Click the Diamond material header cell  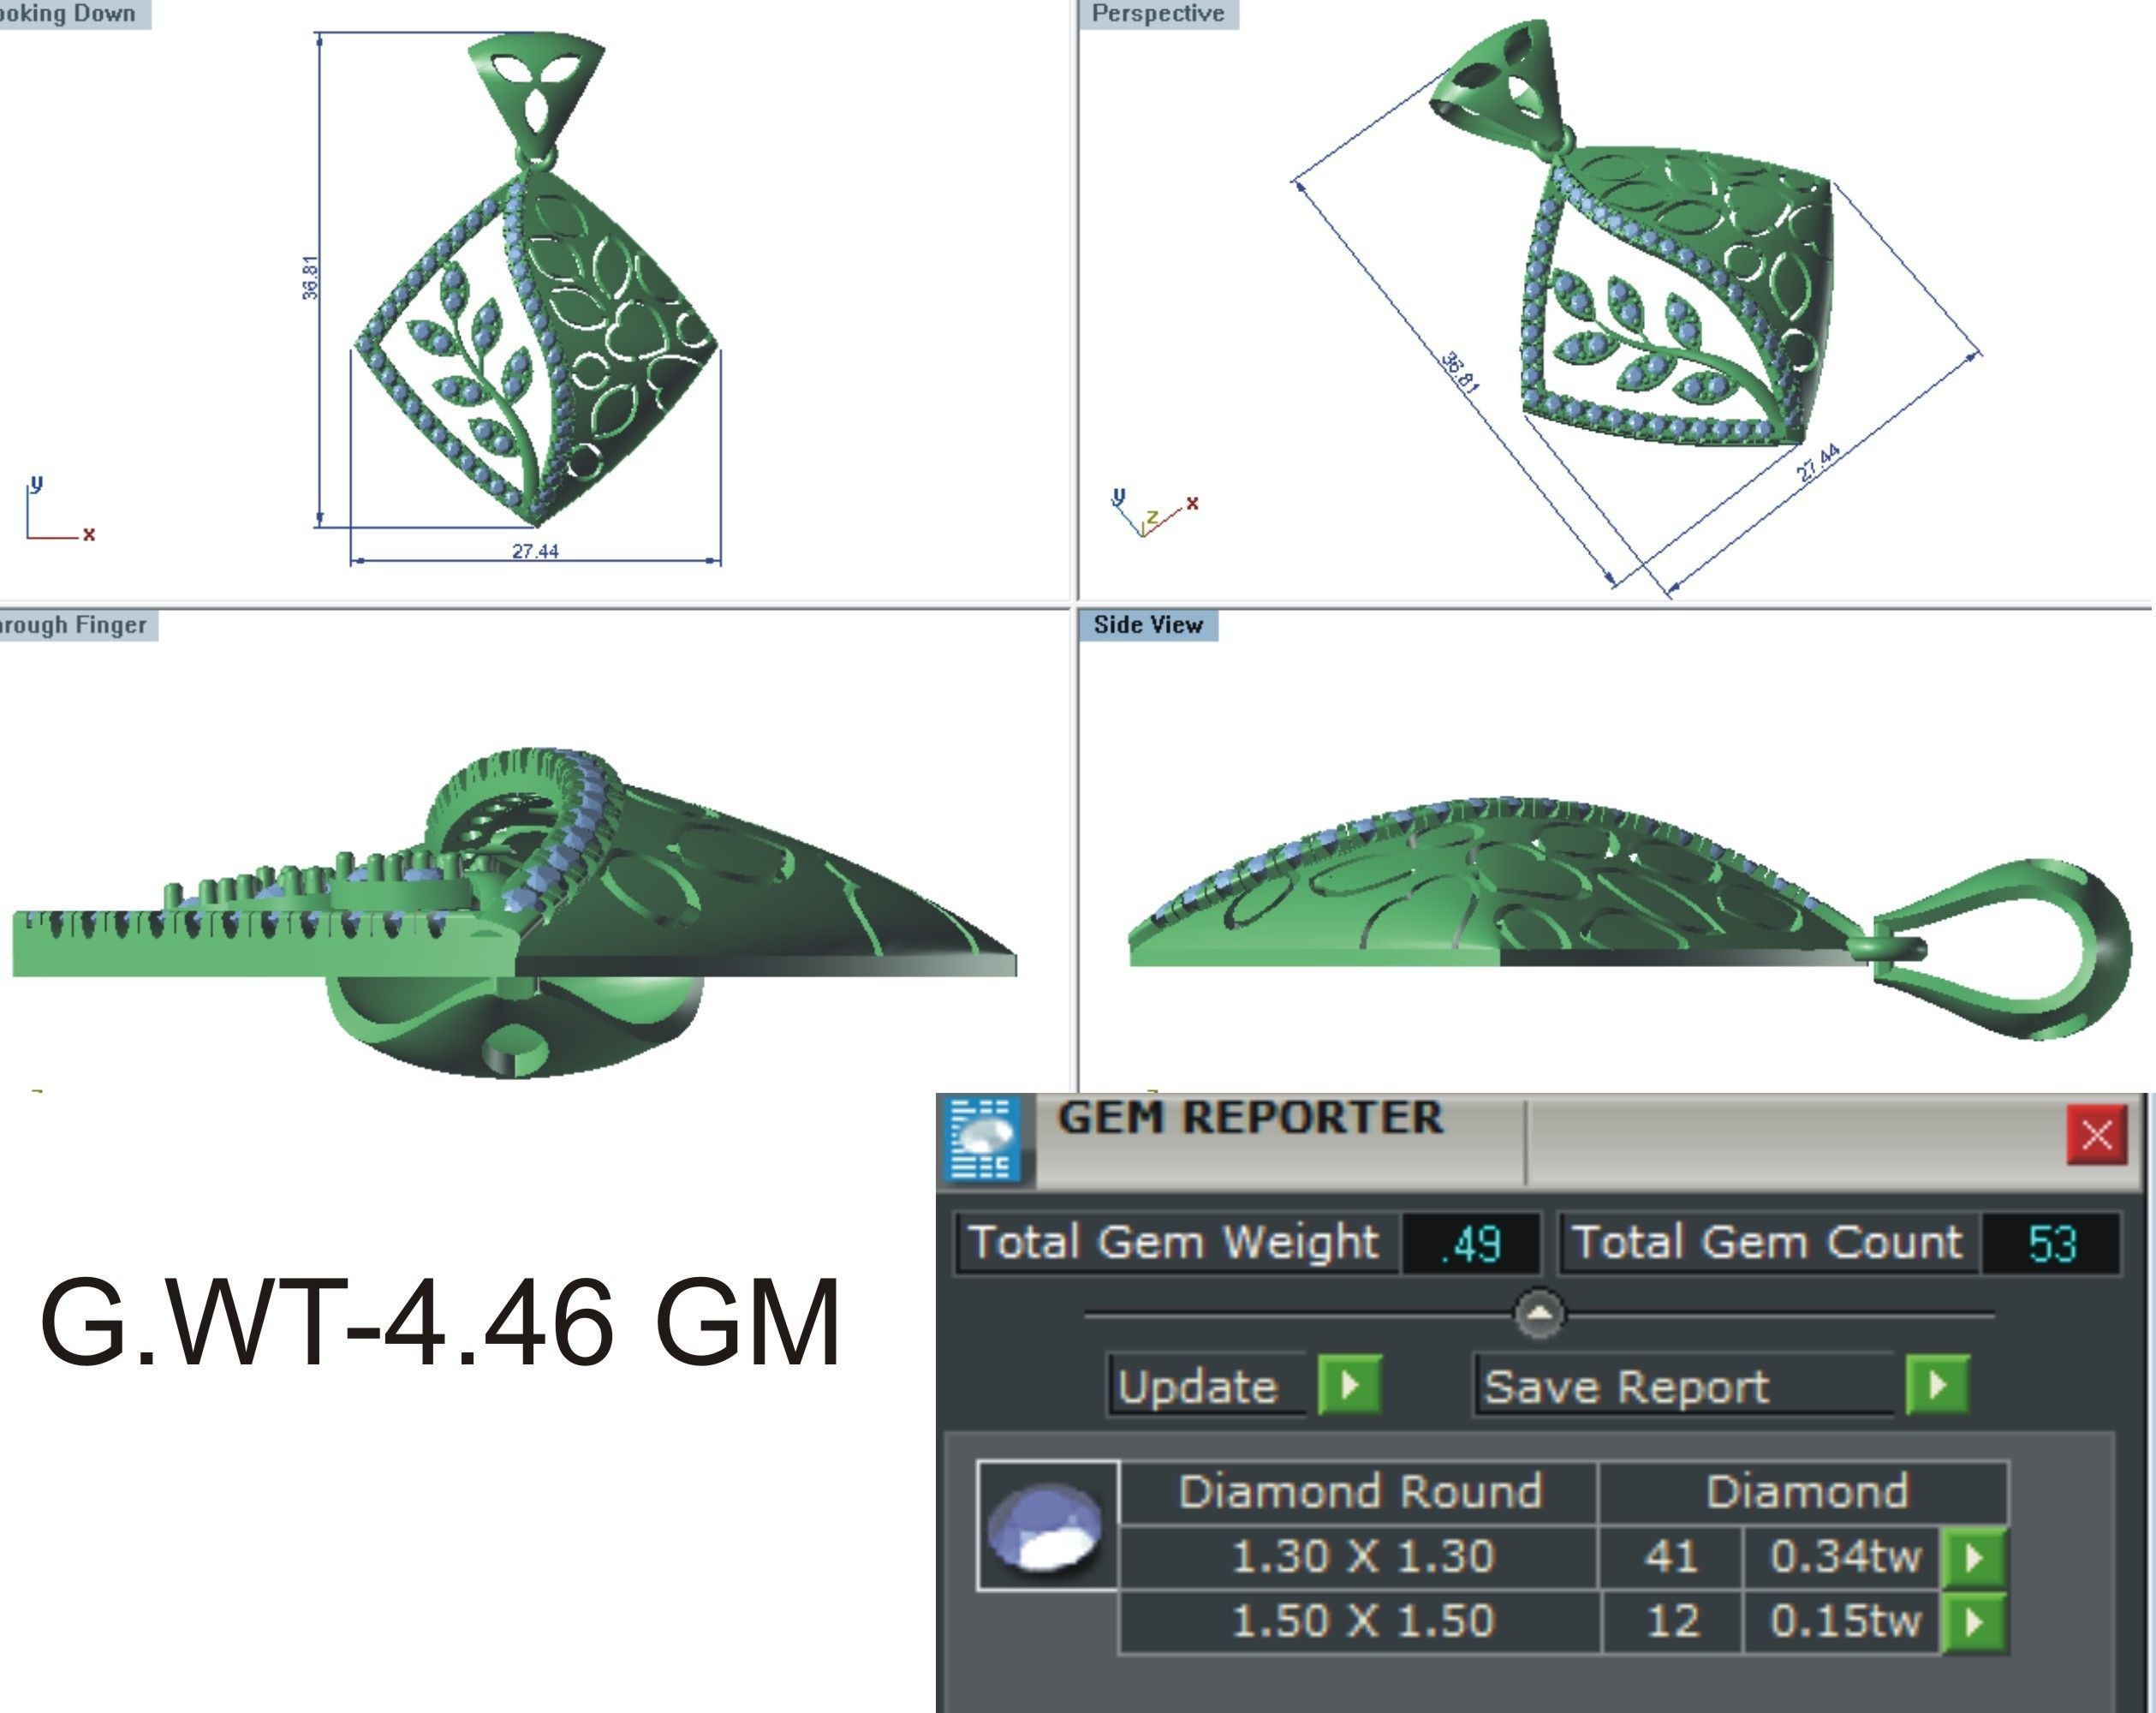pyautogui.click(x=1805, y=1492)
